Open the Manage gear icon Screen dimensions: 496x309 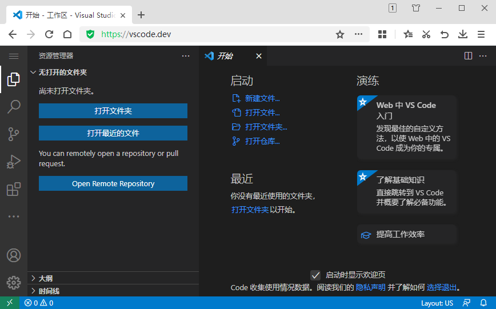[x=14, y=283]
